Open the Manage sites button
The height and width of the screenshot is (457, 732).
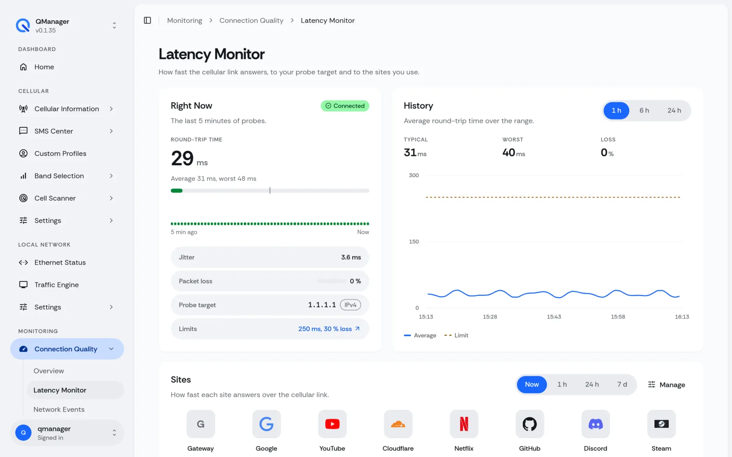pyautogui.click(x=667, y=385)
